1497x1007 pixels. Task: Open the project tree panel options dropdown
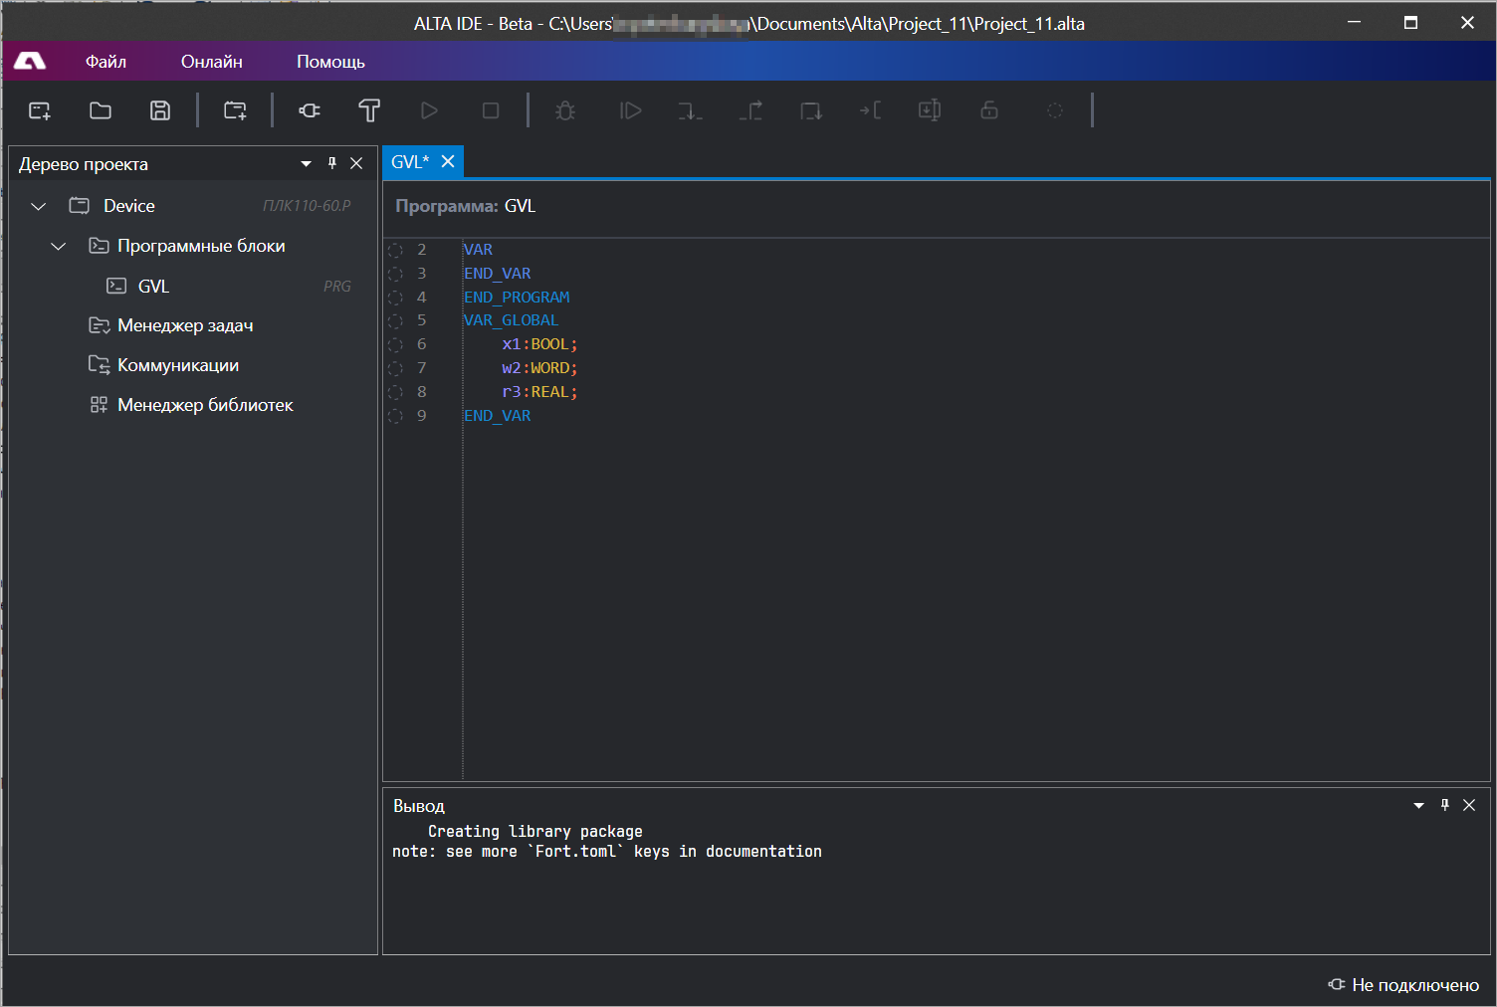pyautogui.click(x=307, y=163)
